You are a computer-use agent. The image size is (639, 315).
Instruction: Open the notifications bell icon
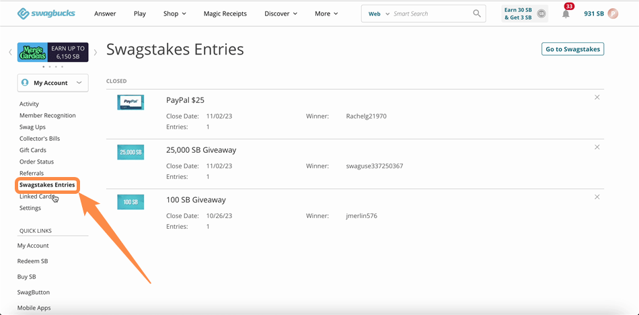[x=566, y=14]
